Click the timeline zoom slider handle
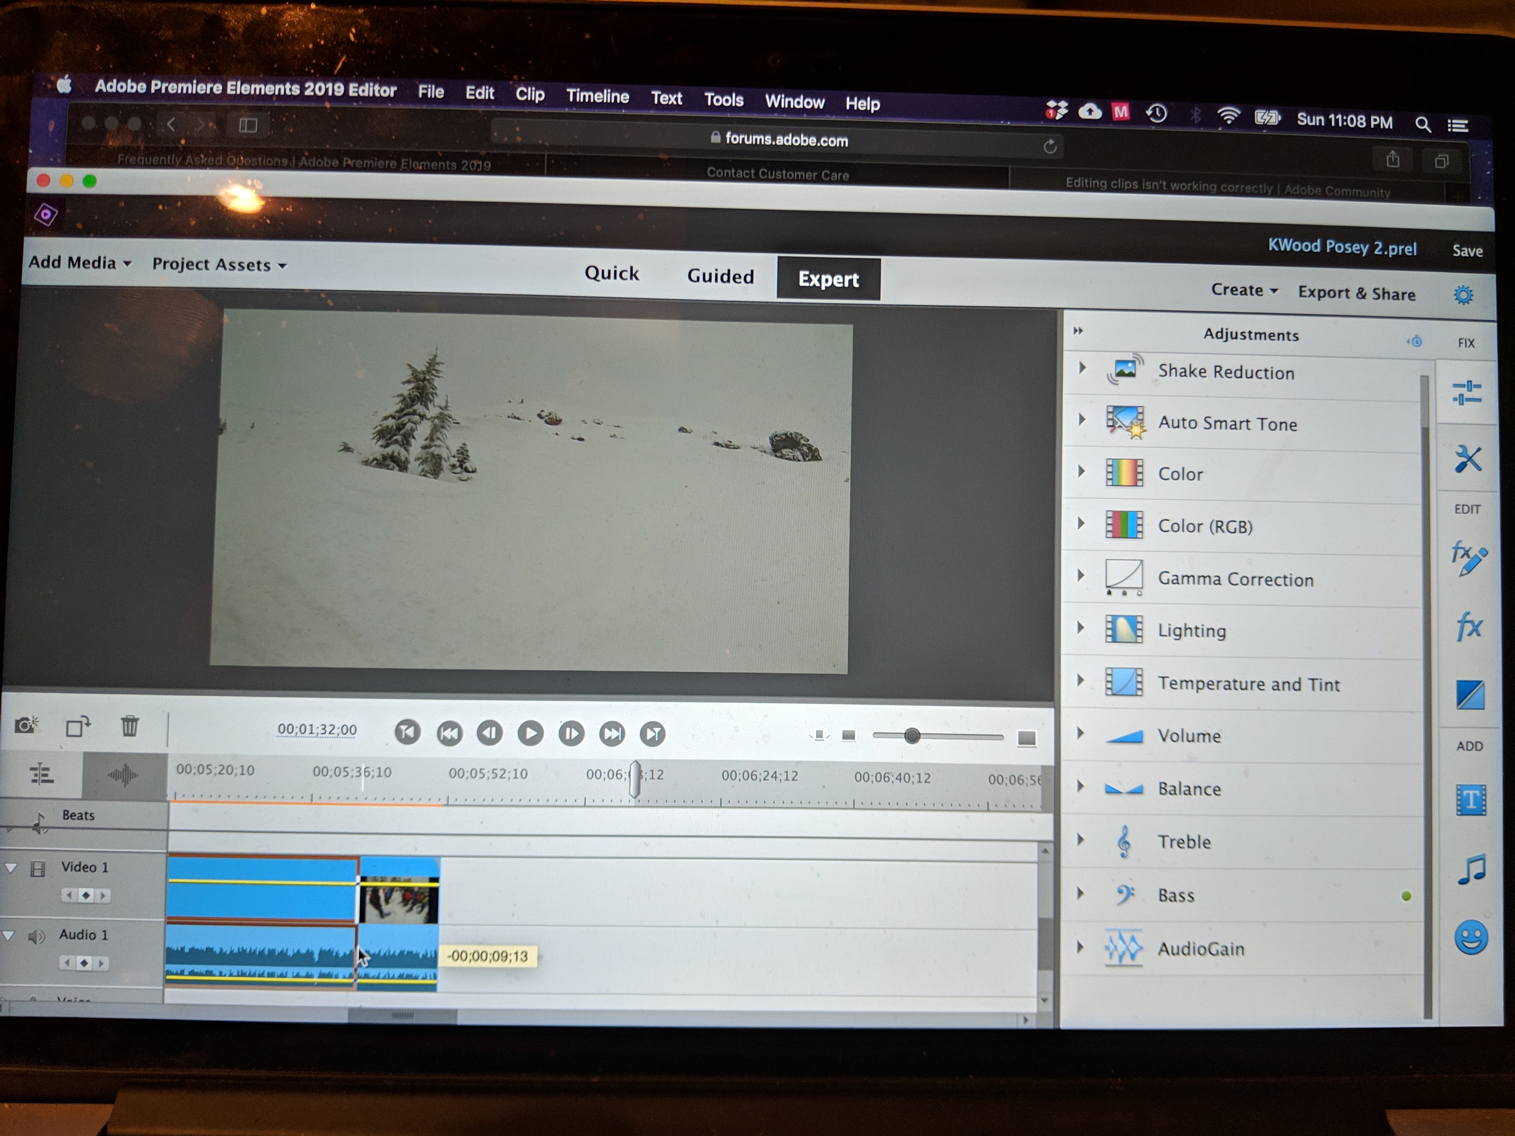 point(912,736)
